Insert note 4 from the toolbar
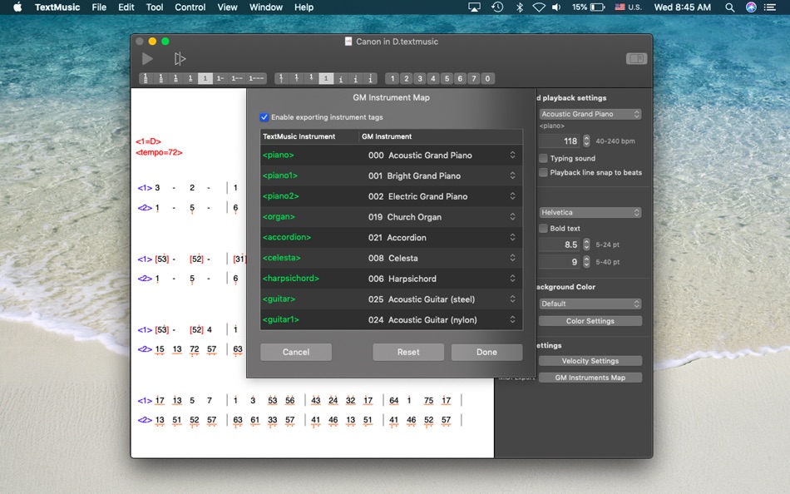790x494 pixels. [432, 79]
